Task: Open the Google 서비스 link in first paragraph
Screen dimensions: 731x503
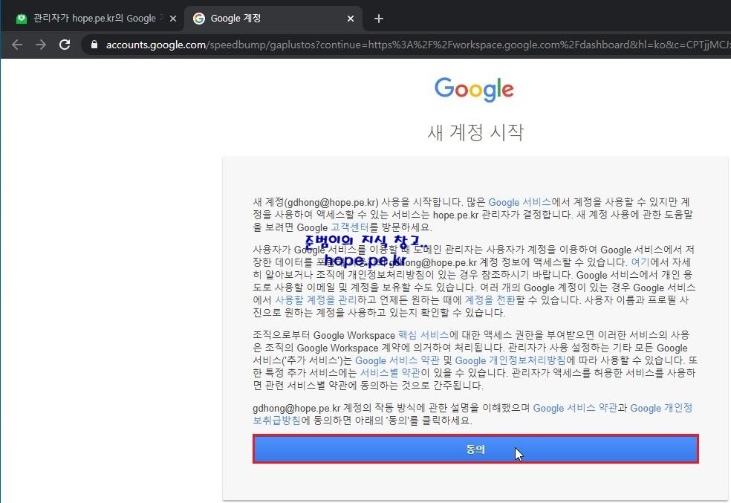Action: pos(519,202)
